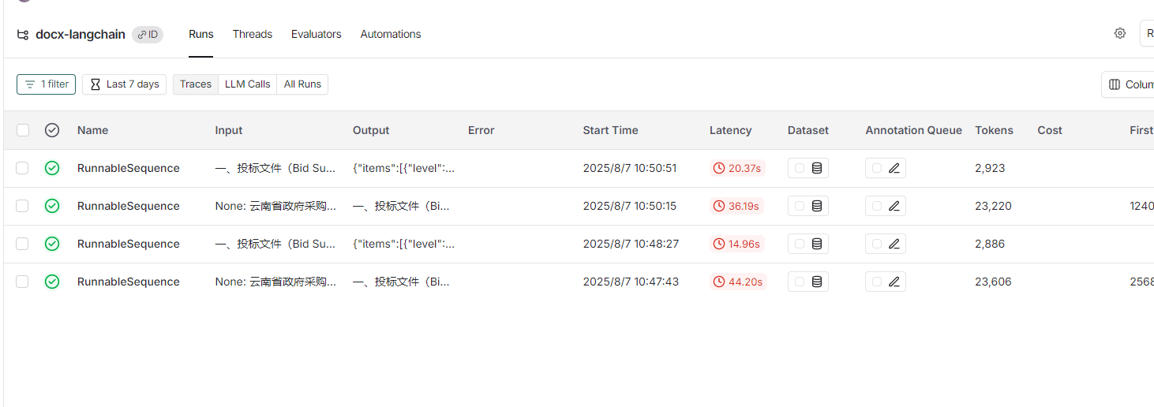
Task: Switch to All Runs view
Action: point(302,84)
